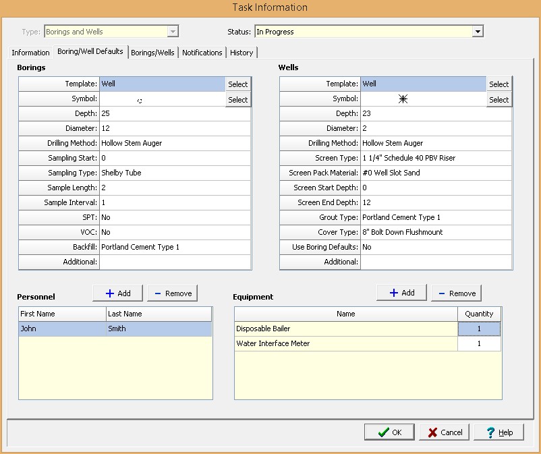Screen dimensions: 541x454
Task: Show the History tab
Action: [241, 53]
